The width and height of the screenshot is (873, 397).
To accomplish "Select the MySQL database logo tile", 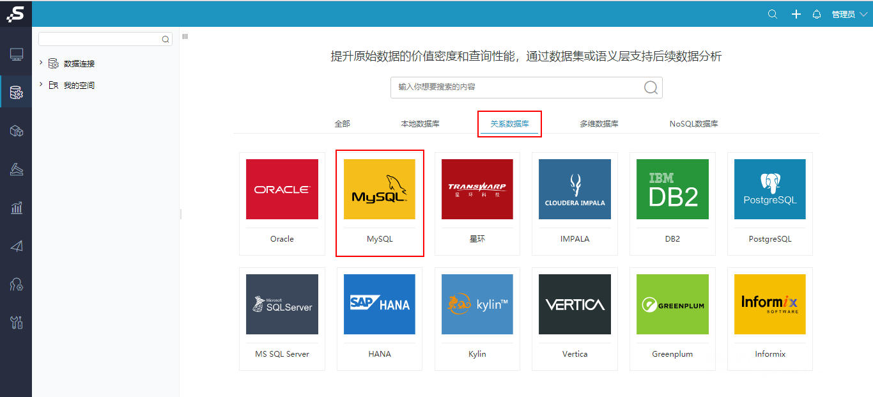I will (x=380, y=189).
